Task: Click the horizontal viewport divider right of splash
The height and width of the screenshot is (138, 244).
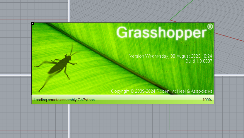Action: point(229,75)
